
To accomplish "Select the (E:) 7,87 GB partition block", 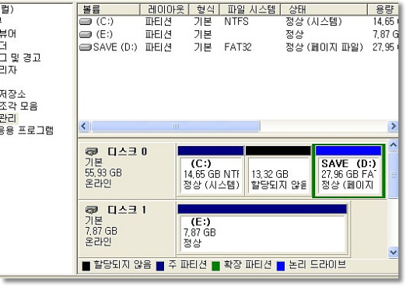I will (x=262, y=228).
